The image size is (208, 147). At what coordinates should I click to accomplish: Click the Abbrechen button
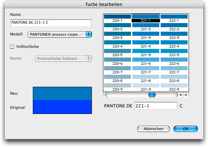(153, 129)
